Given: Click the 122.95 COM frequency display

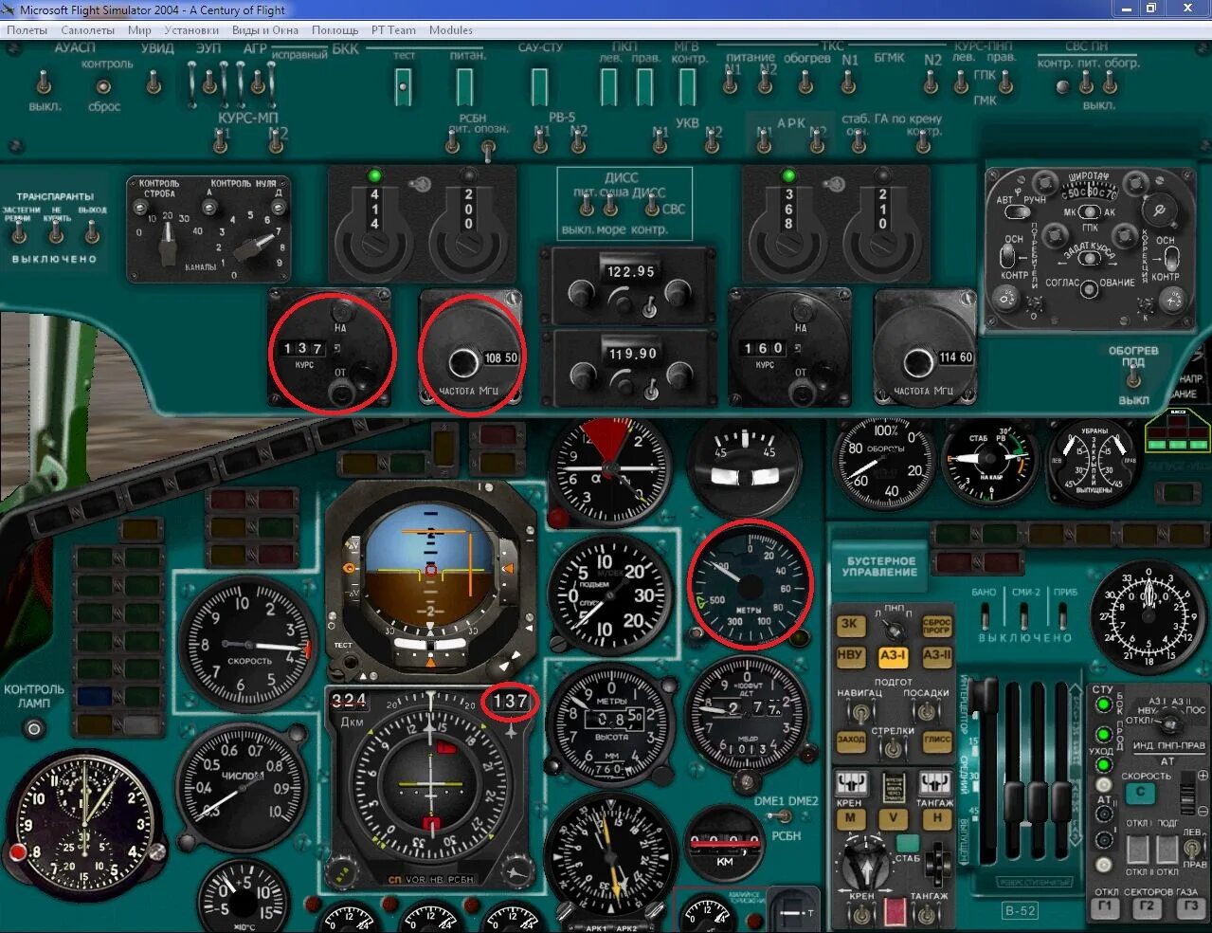Looking at the screenshot, I should (631, 271).
